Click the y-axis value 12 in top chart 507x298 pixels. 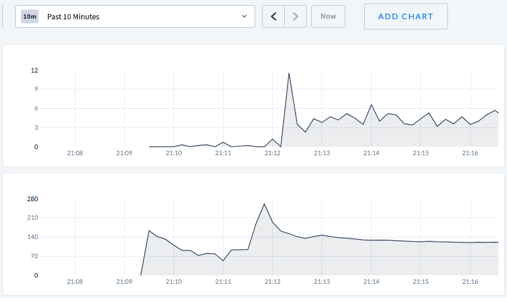[34, 70]
